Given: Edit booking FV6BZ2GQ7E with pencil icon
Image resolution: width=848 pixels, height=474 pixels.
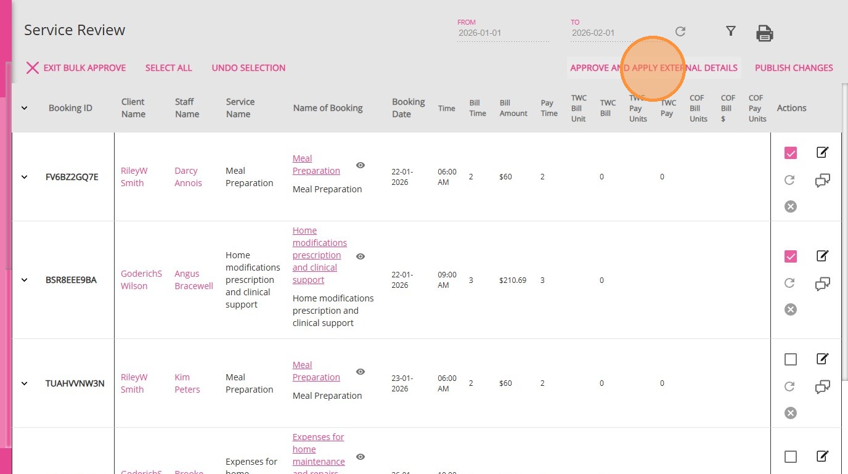Looking at the screenshot, I should click(822, 152).
